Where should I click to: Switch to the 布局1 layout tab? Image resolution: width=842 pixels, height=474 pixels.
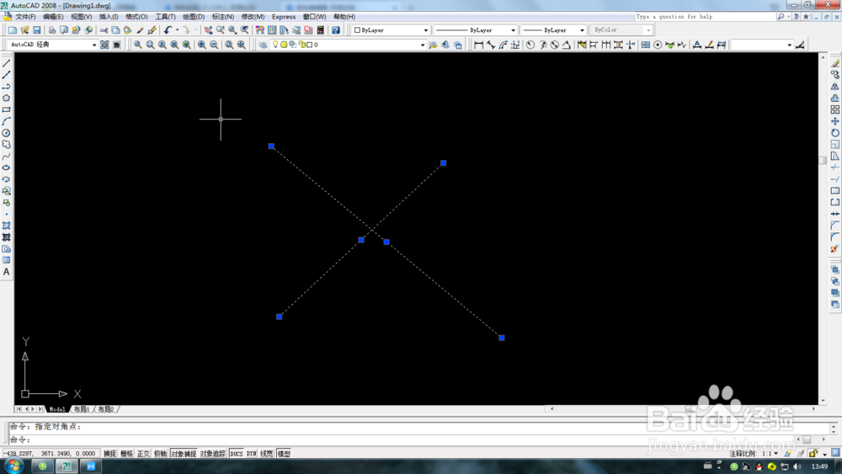pos(82,409)
